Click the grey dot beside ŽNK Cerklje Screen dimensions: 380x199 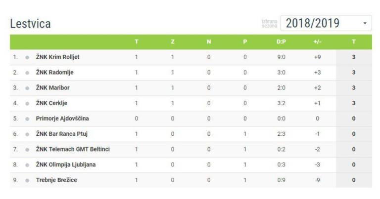click(27, 103)
